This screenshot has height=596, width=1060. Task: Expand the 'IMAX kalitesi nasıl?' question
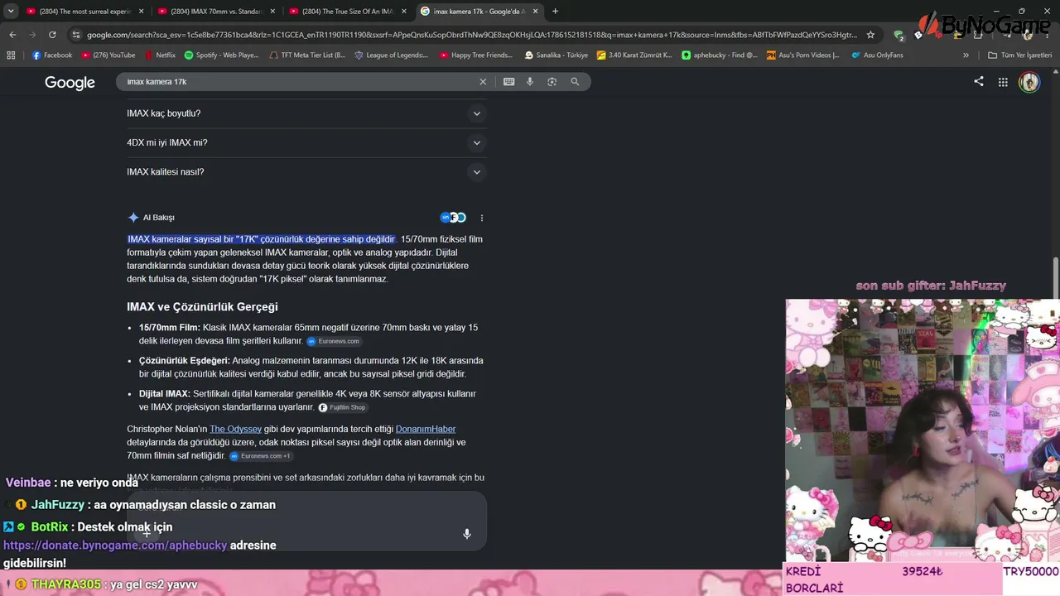click(305, 172)
